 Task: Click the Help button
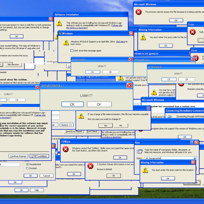[x=37, y=190]
